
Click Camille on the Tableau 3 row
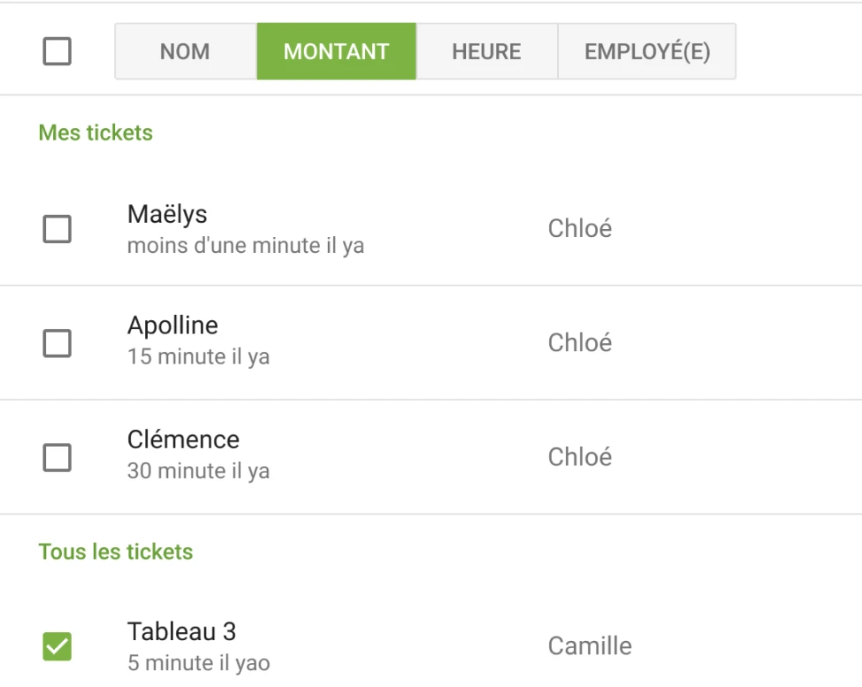[590, 646]
